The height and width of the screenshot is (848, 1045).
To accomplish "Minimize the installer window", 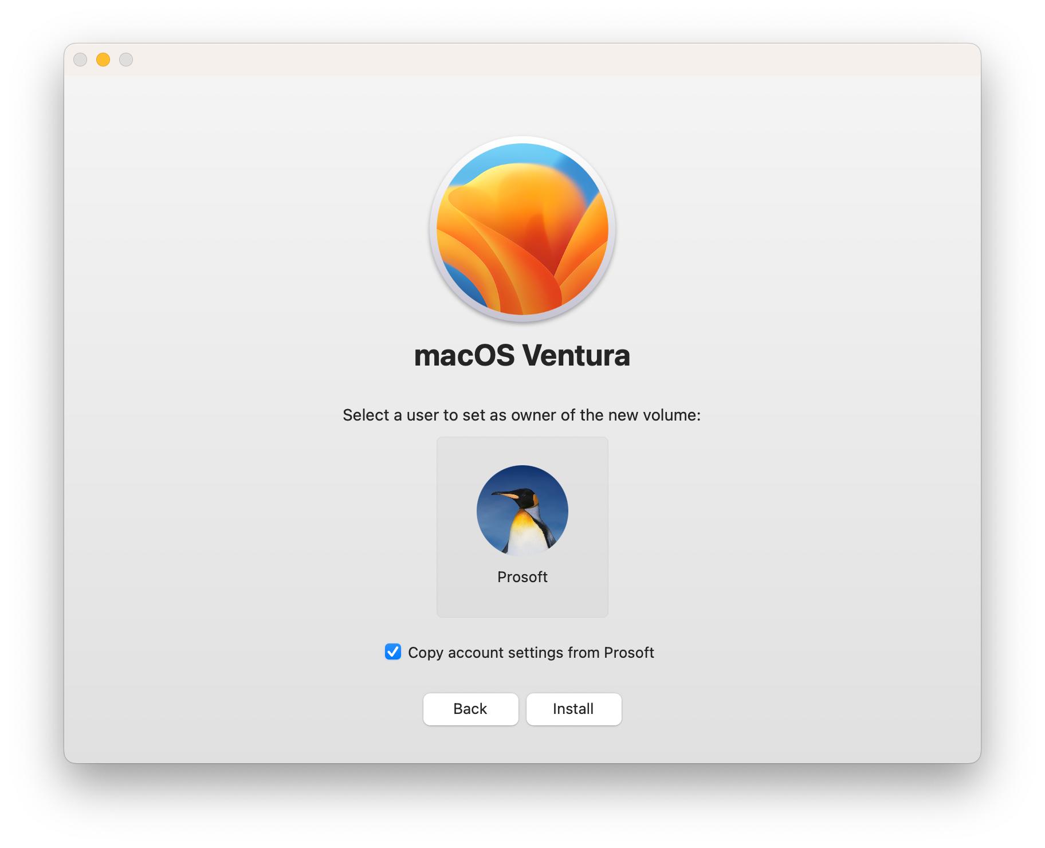I will pyautogui.click(x=103, y=58).
